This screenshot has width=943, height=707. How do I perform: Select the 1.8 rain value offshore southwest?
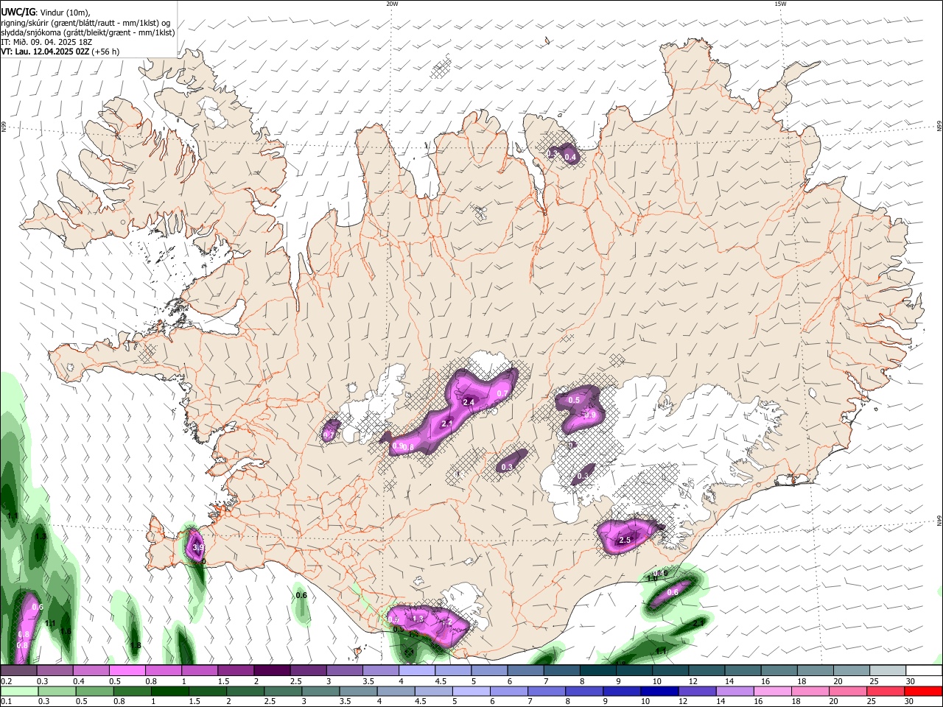point(136,646)
